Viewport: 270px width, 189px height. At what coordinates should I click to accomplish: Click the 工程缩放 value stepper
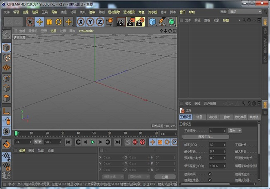click(225, 131)
